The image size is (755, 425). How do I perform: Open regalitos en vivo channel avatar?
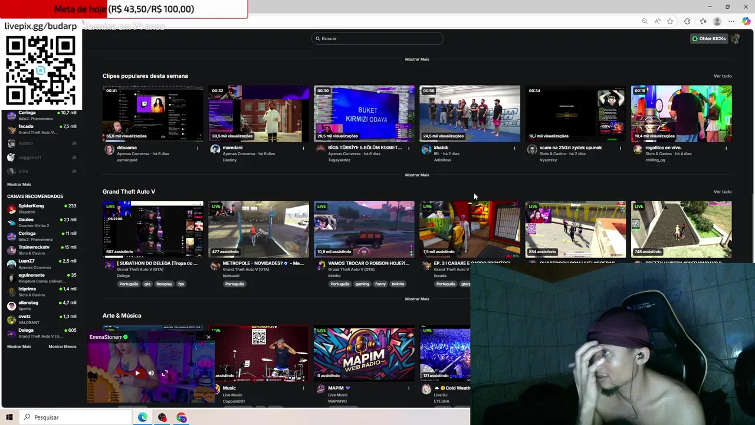[x=638, y=150]
